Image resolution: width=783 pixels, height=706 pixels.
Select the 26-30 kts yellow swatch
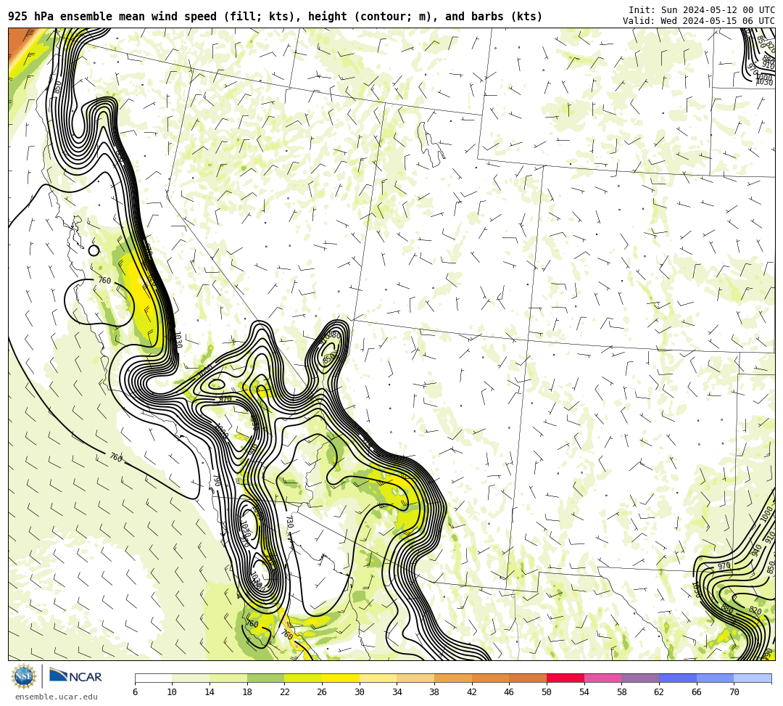click(x=341, y=678)
